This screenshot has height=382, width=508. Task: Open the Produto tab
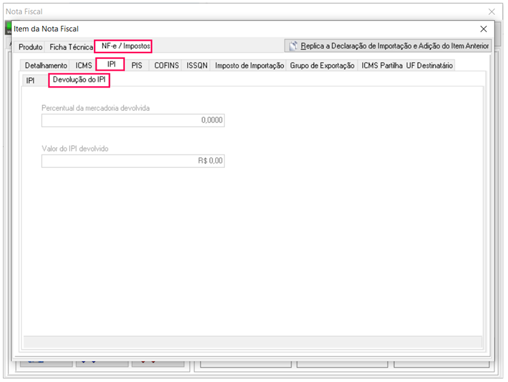(x=30, y=47)
